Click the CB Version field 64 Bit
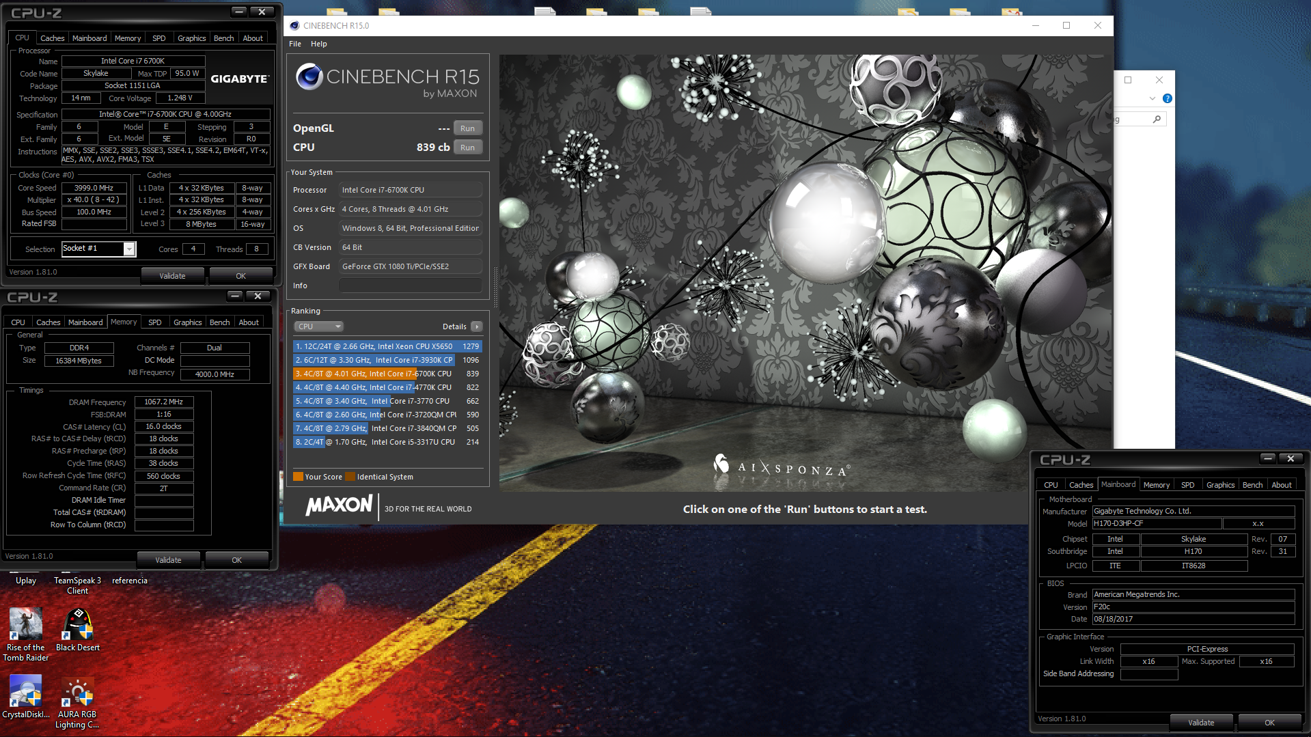This screenshot has height=737, width=1311. 411,247
